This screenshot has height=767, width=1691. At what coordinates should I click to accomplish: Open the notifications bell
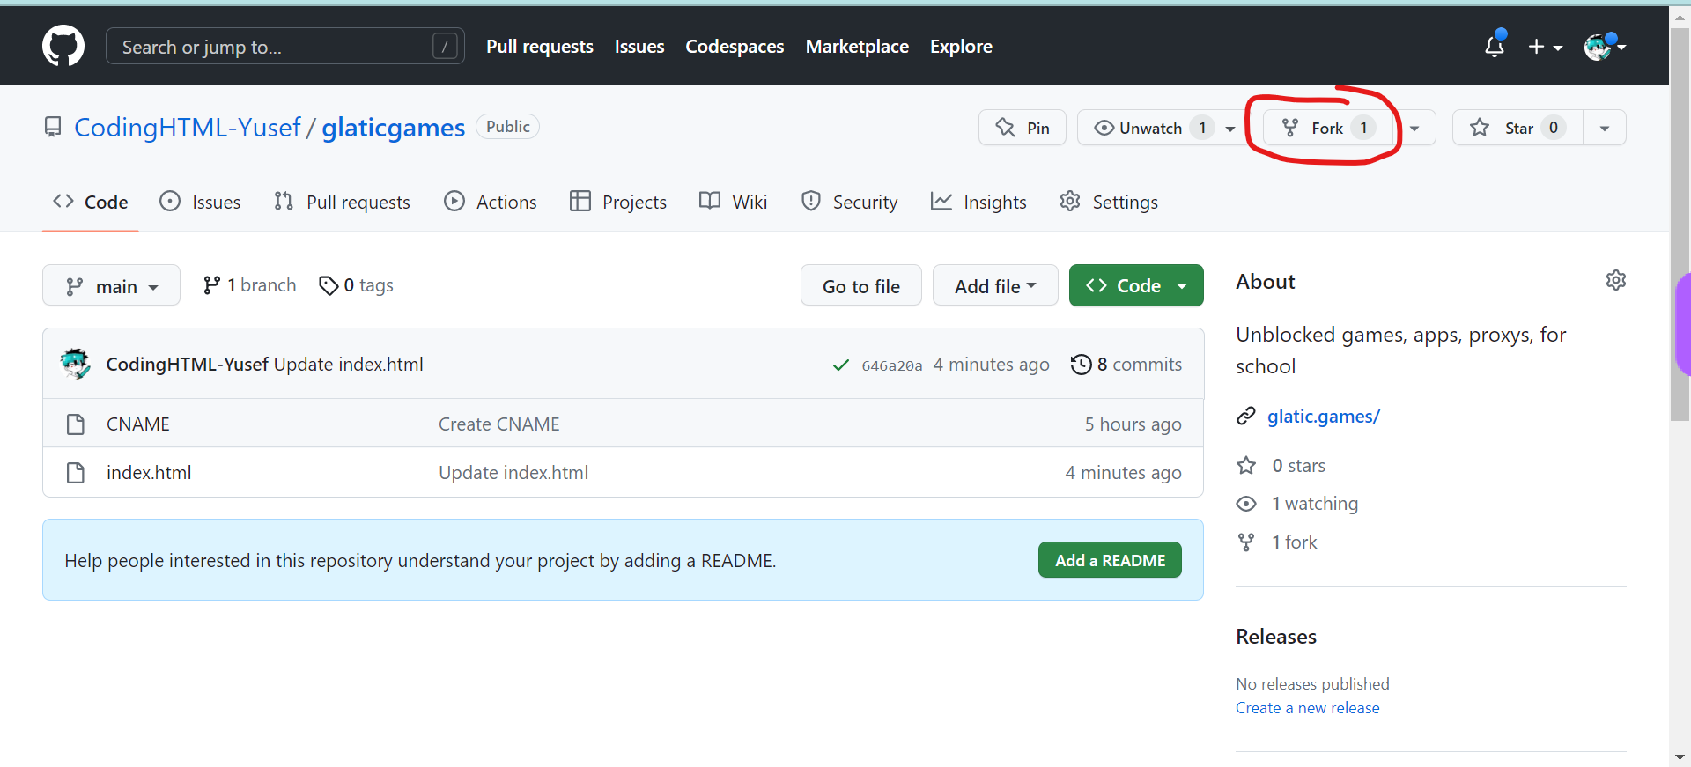(1494, 46)
